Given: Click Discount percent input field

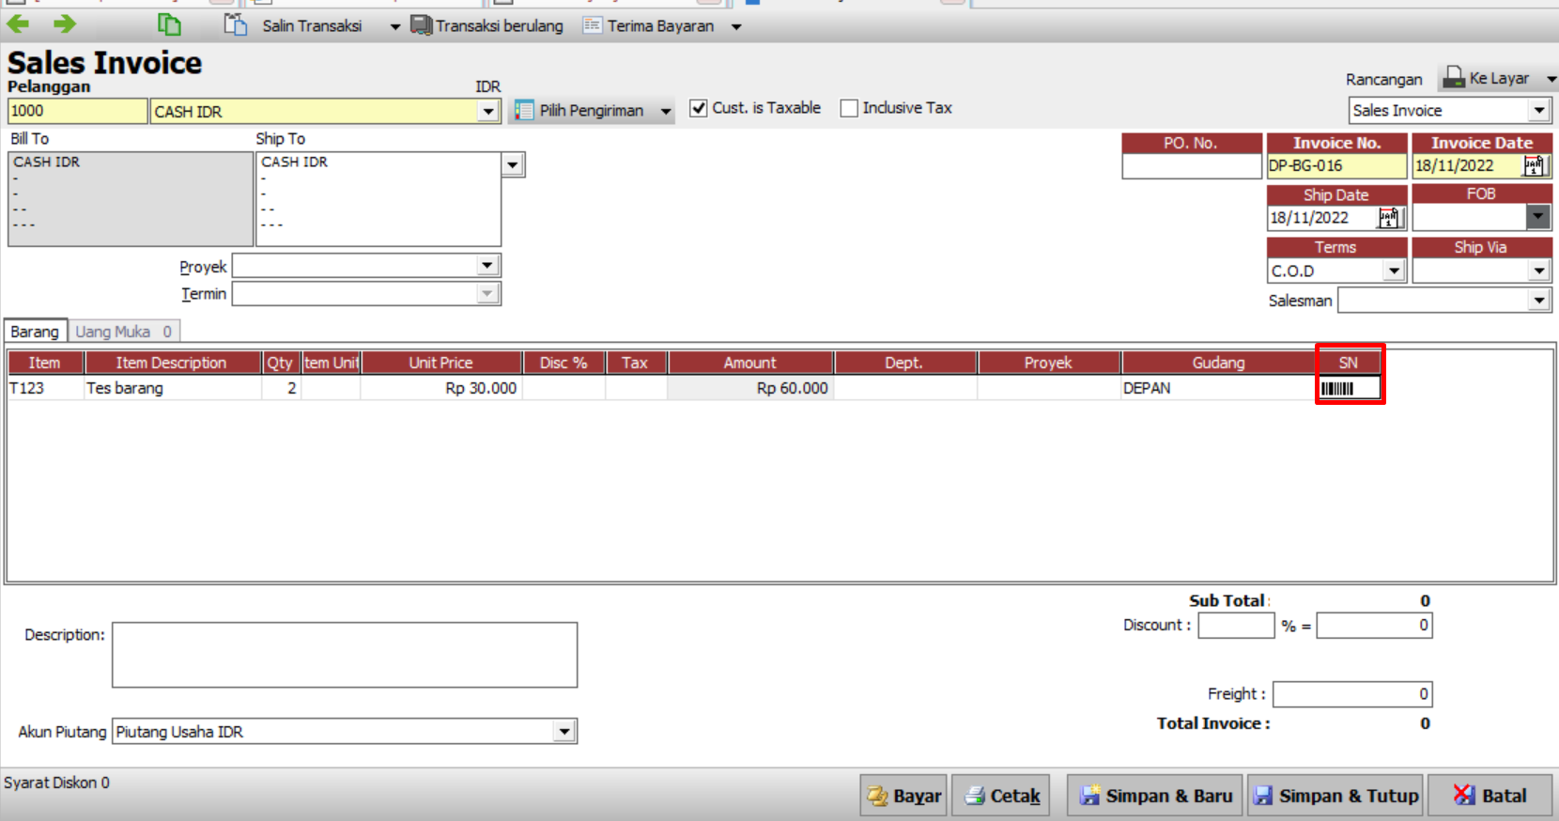Looking at the screenshot, I should (1236, 626).
